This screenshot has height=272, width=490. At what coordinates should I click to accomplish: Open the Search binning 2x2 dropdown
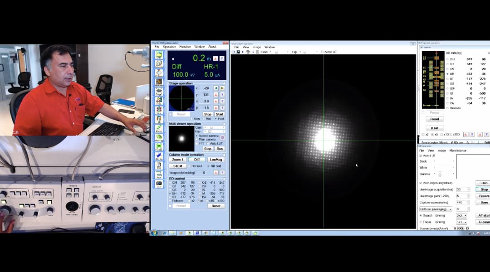461,215
